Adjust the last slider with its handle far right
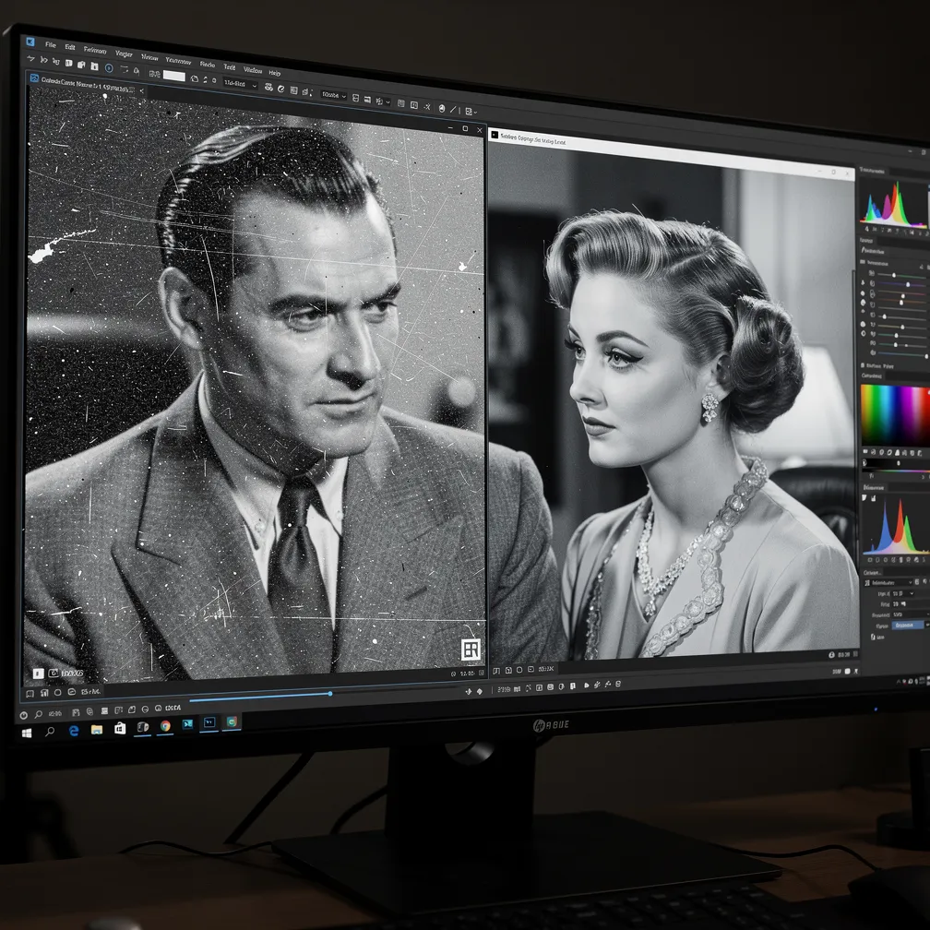 tap(927, 356)
